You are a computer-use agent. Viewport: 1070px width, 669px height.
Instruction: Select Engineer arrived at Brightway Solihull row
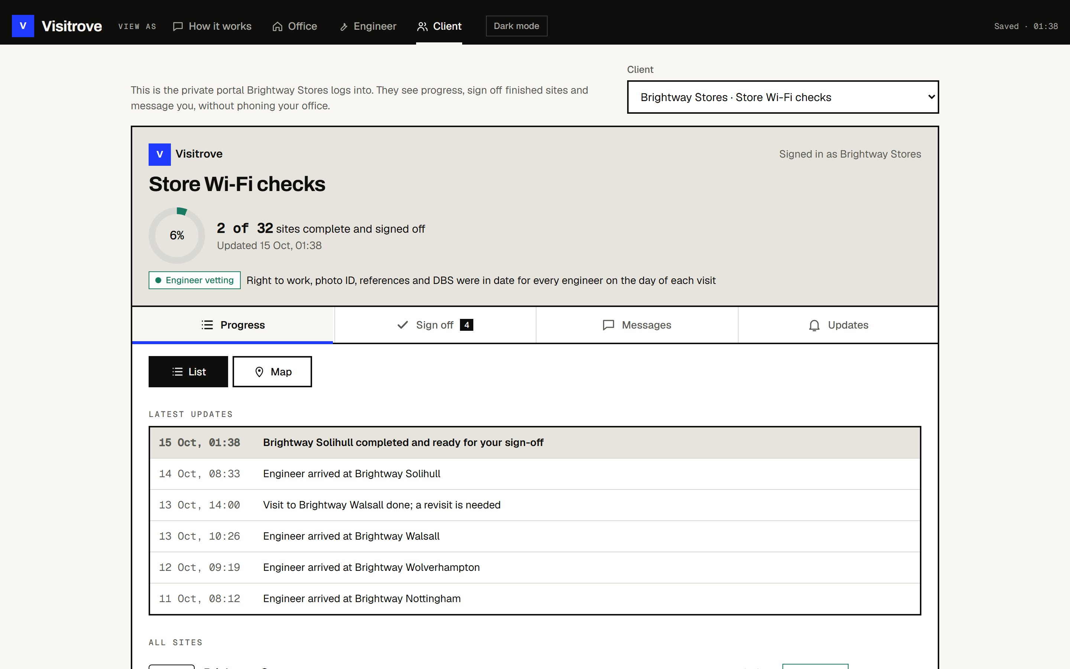coord(535,474)
